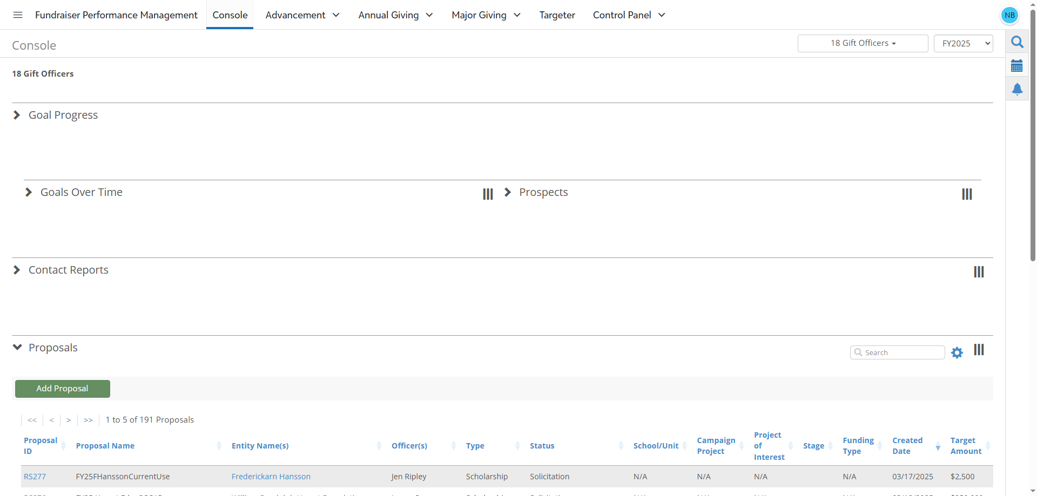Viewport: 1037px width, 496px height.
Task: Open the Annual Giving menu
Action: [x=395, y=15]
